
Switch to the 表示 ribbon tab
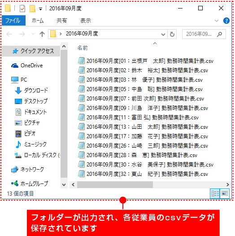86,21
